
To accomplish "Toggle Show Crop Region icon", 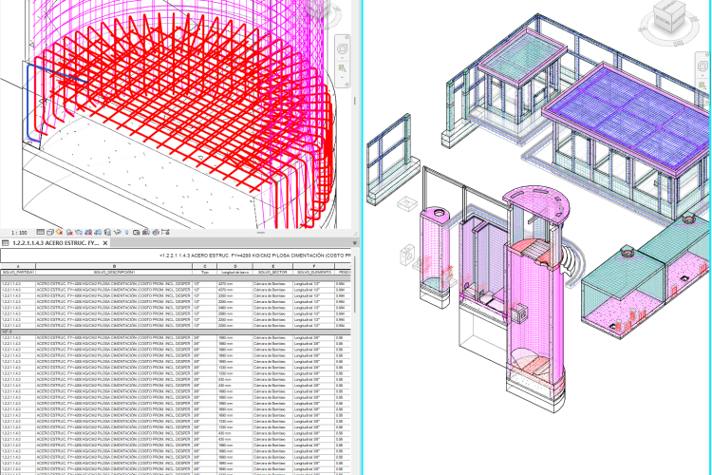I will pos(98,232).
